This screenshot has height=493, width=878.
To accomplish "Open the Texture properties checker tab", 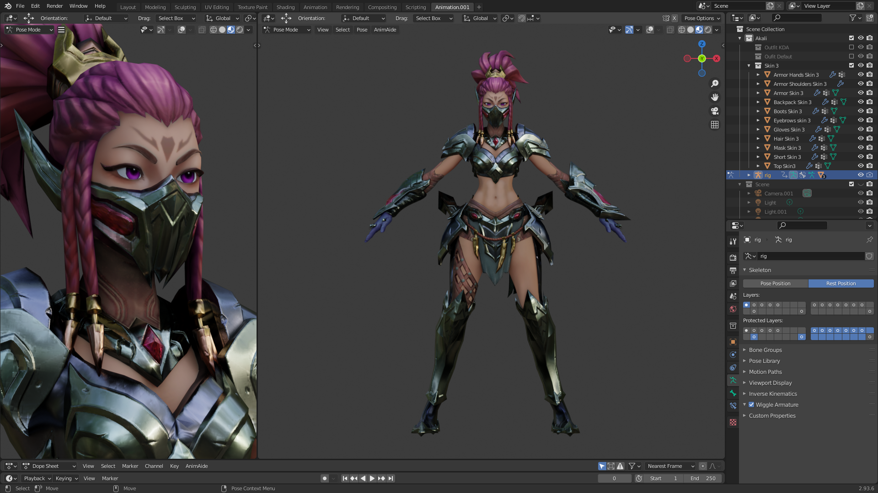I will 733,422.
